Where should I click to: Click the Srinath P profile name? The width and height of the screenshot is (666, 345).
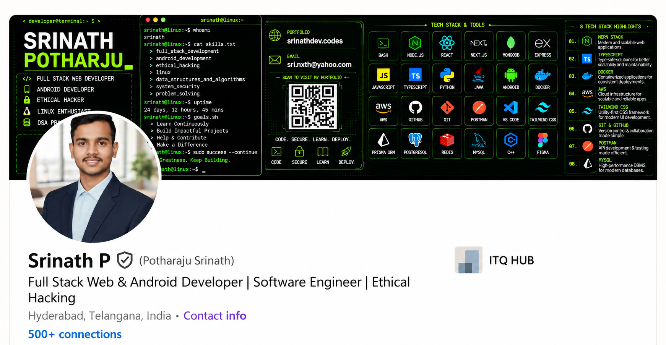[x=69, y=261]
